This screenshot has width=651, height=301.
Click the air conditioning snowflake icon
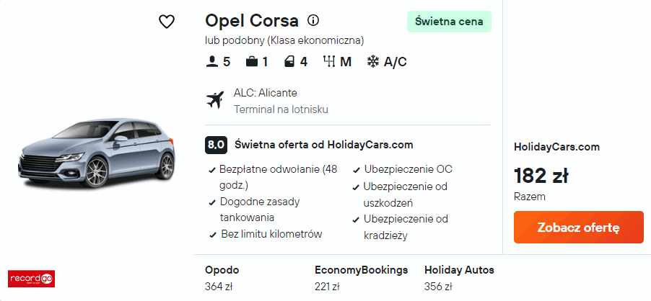coord(373,62)
